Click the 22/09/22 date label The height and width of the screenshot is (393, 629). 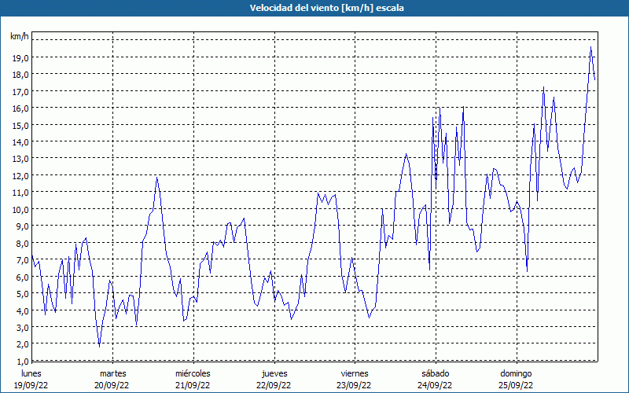(x=274, y=385)
